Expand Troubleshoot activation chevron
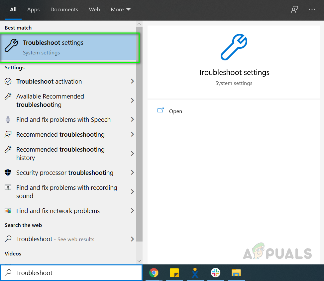Image resolution: width=324 pixels, height=281 pixels. tap(133, 81)
